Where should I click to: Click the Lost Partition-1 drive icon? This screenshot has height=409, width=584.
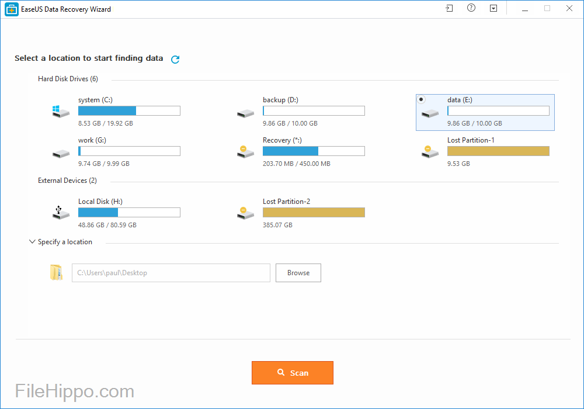tap(430, 152)
